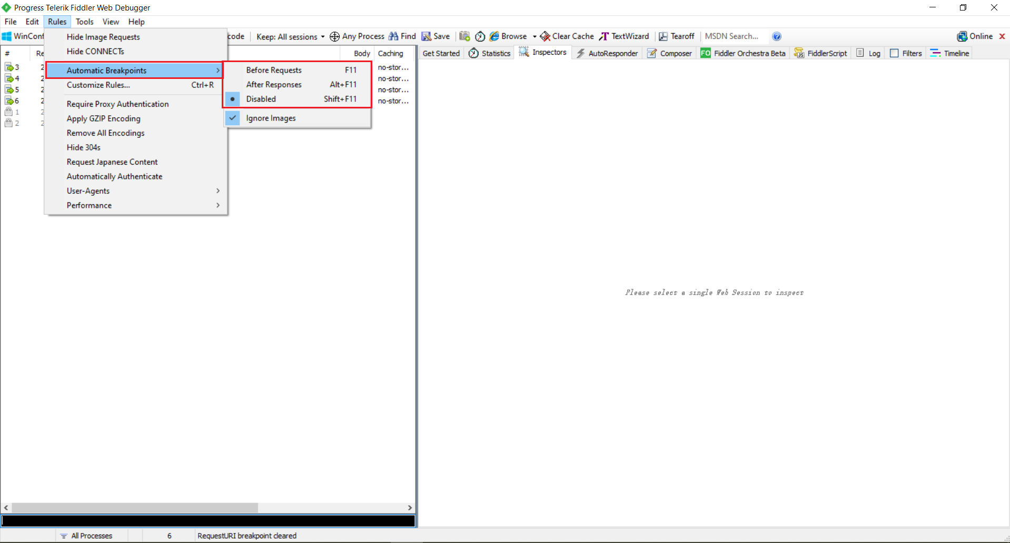Click the red X next to Online
Viewport: 1010px width, 543px height.
(1002, 36)
